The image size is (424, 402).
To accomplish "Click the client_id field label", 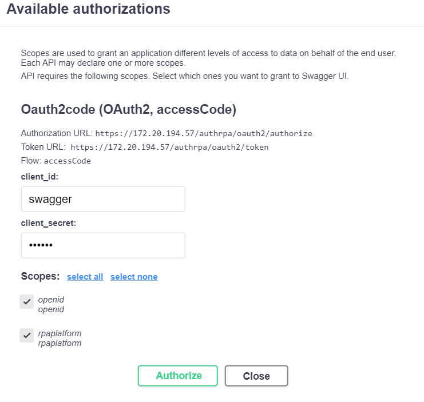I will tap(39, 177).
